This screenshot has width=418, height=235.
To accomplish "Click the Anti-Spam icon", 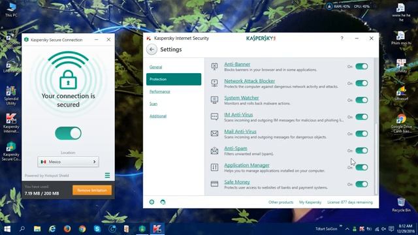I will (215, 151).
